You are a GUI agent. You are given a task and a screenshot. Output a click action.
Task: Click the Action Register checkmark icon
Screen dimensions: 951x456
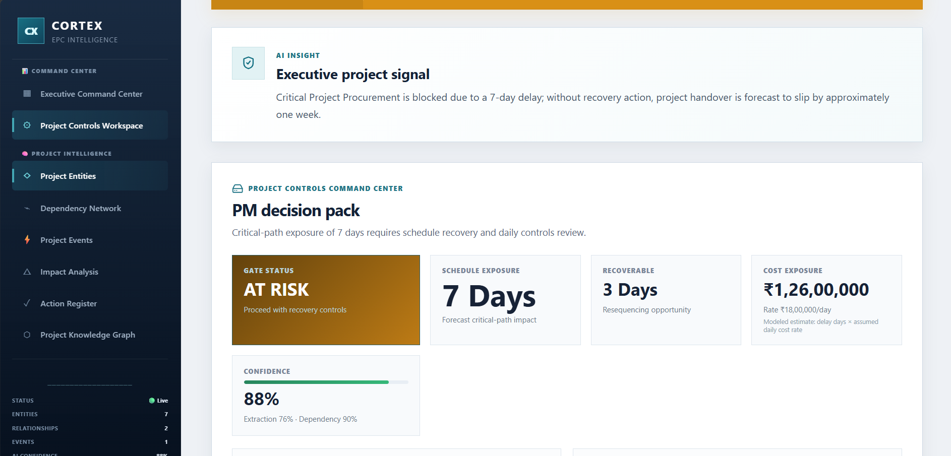click(27, 303)
